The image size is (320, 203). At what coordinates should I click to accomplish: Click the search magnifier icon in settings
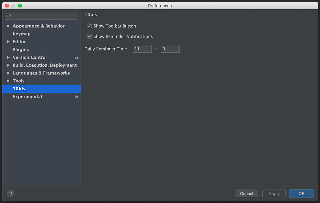[7, 16]
